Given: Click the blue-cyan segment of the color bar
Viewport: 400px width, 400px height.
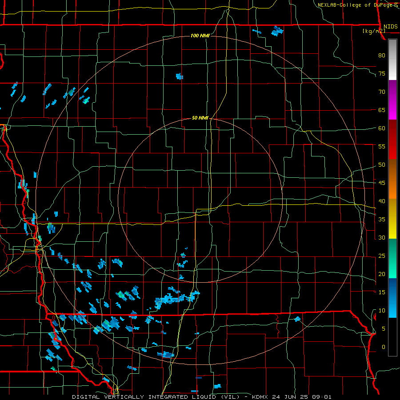Looking at the screenshot, I should [x=392, y=298].
